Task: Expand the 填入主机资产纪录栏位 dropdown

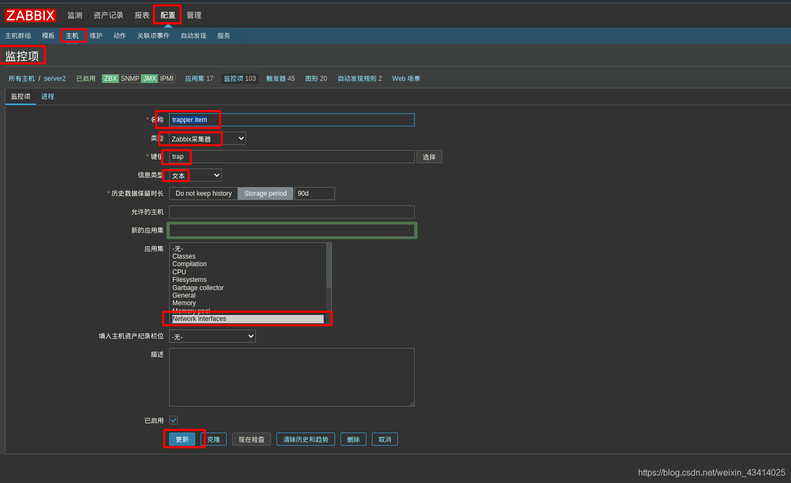Action: pos(213,336)
